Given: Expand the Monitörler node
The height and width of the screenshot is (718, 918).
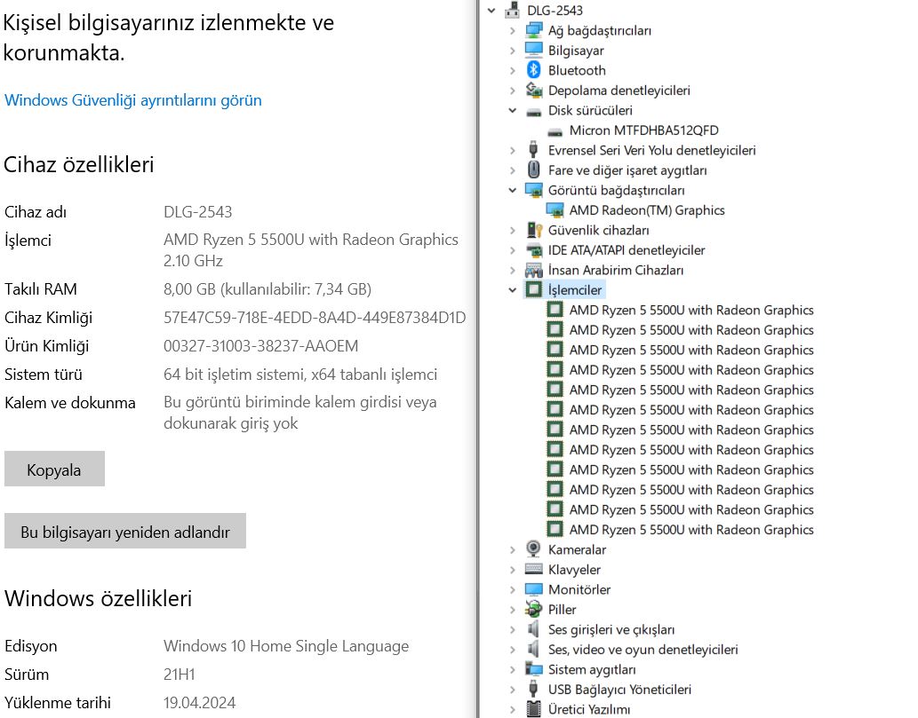Looking at the screenshot, I should click(x=512, y=589).
